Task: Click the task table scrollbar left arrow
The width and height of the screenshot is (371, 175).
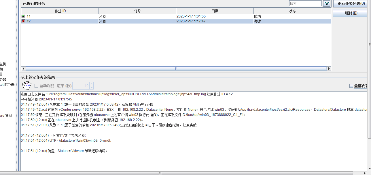Action: pos(24,69)
